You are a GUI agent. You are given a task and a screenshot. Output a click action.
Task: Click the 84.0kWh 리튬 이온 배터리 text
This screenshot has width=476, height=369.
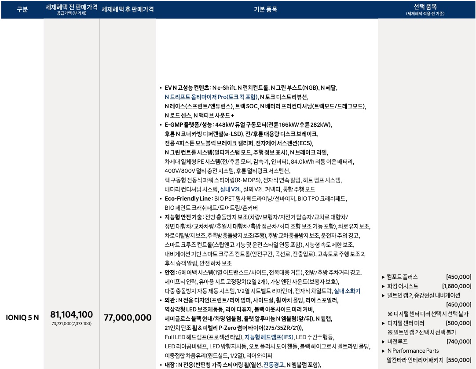click(322, 162)
